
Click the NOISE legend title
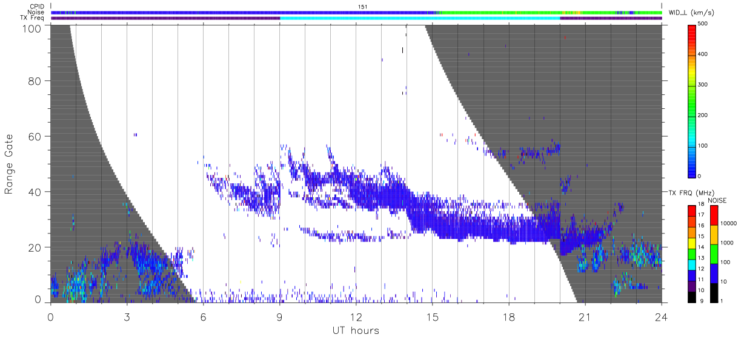(718, 200)
